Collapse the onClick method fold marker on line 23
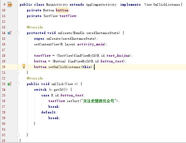186x143 pixels. 18,84
